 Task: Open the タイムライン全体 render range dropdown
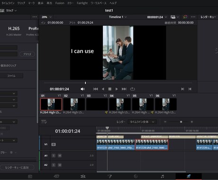pyautogui.click(x=142, y=122)
